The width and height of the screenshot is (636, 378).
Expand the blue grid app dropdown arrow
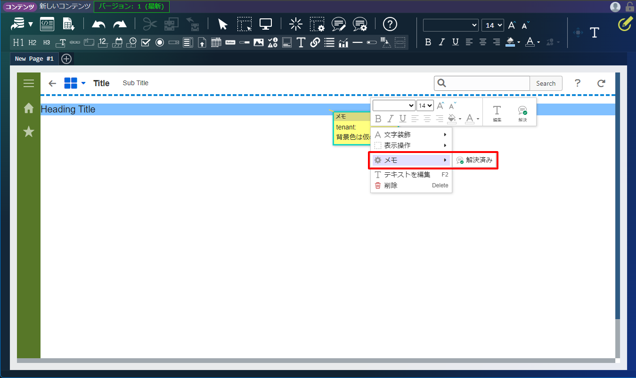tap(83, 83)
